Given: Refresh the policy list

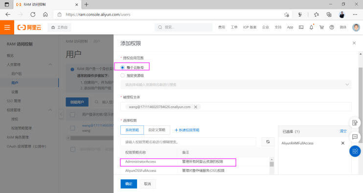Looking at the screenshot, I should coord(268,142).
